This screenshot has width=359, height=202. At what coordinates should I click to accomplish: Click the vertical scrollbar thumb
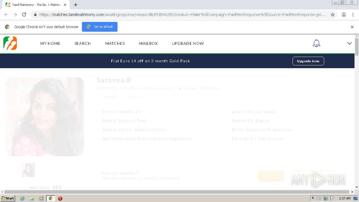[x=357, y=47]
